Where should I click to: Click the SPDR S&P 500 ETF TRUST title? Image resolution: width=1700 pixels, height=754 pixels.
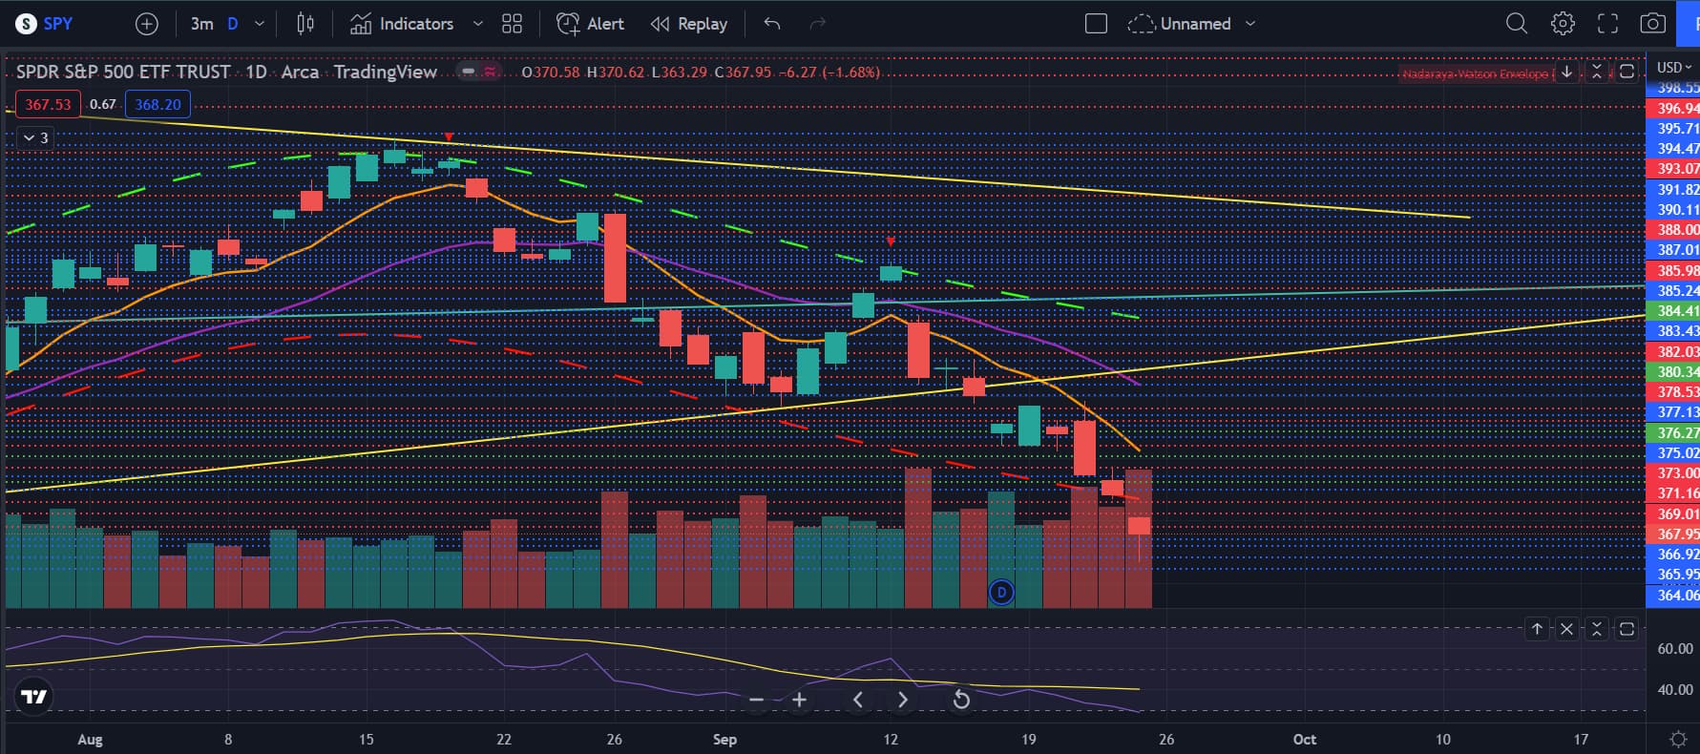(123, 72)
